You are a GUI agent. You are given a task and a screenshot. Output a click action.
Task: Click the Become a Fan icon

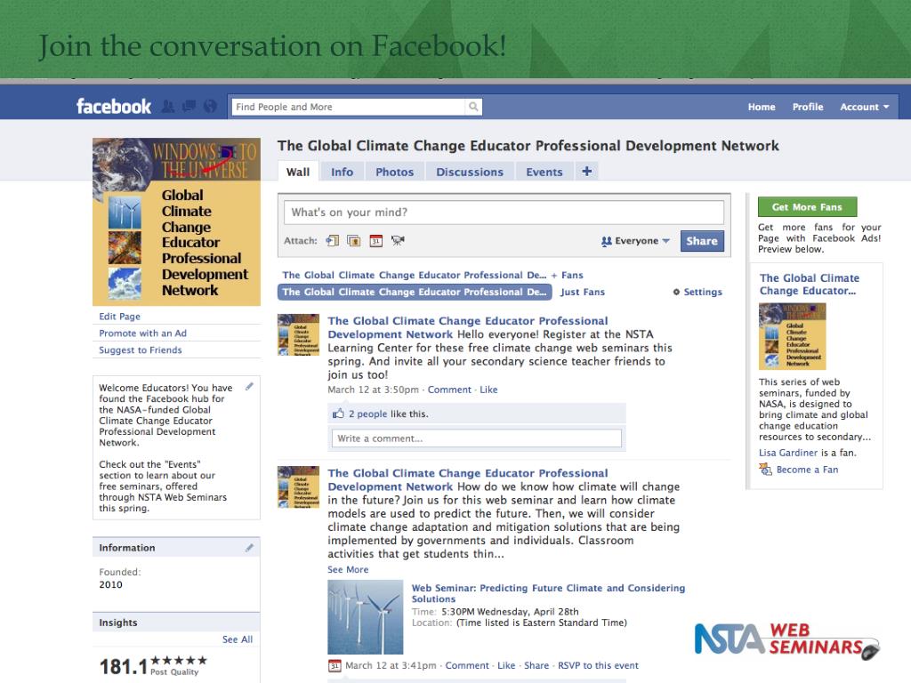[x=765, y=470]
